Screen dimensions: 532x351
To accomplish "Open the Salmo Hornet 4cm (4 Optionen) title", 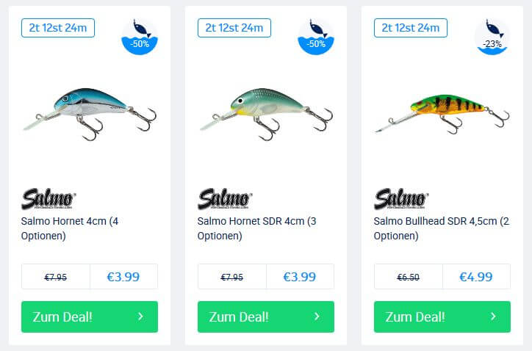I will 70,228.
